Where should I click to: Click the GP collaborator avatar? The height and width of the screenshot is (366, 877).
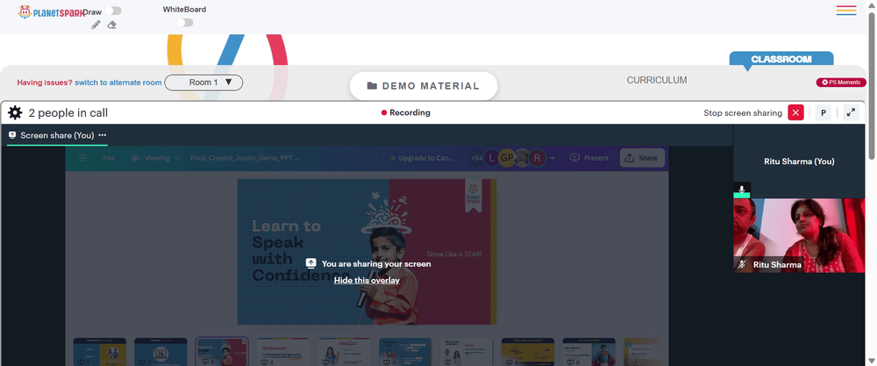tap(507, 158)
